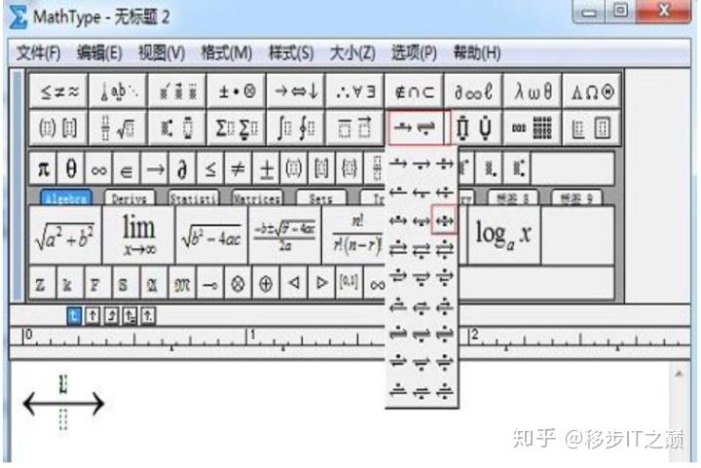Insert square brackets template from small bar
The height and width of the screenshot is (468, 701).
point(321,168)
